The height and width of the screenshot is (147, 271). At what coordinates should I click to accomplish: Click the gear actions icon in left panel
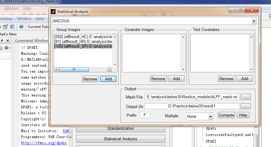coord(7,48)
